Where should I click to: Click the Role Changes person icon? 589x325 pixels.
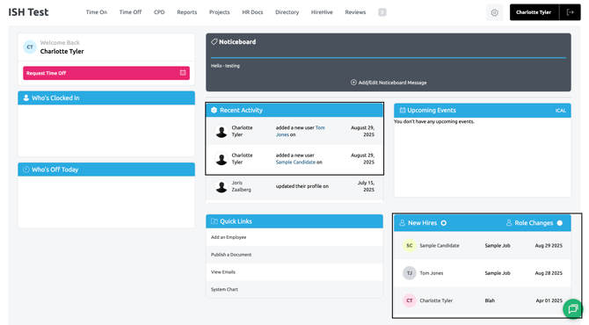(509, 223)
